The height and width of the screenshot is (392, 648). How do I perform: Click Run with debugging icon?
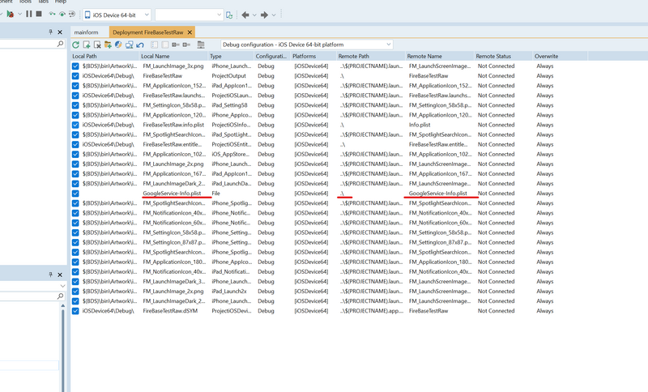click(10, 14)
